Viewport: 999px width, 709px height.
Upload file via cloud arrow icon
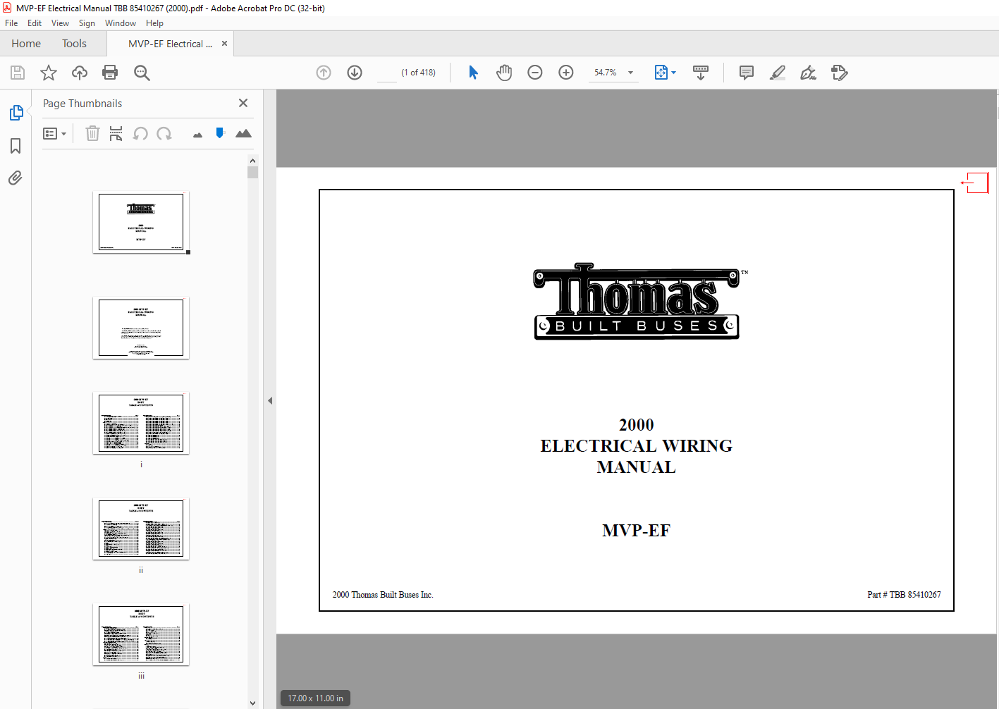(x=80, y=73)
